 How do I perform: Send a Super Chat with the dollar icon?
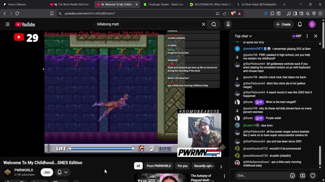coord(303,175)
